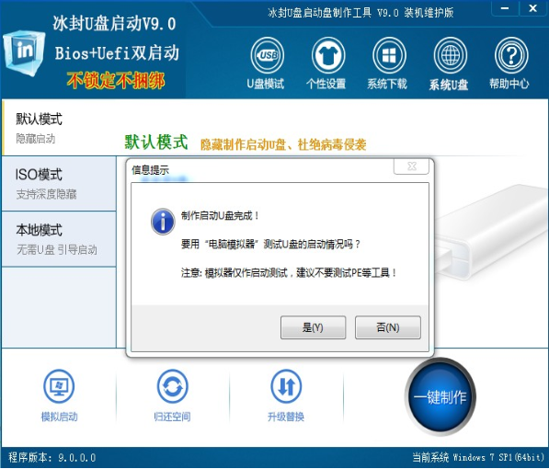The image size is (549, 469).
Task: Confirm with the 是(Y) button
Action: click(313, 327)
